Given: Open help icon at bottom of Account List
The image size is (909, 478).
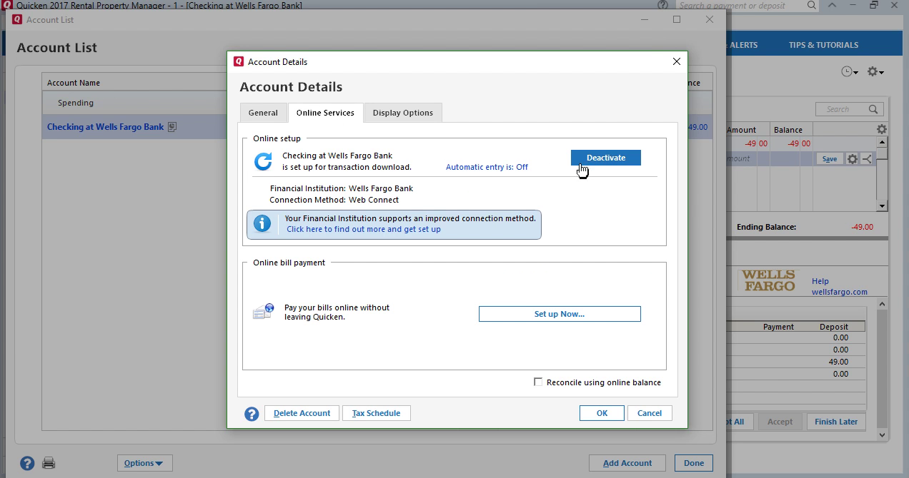Looking at the screenshot, I should click(x=27, y=463).
